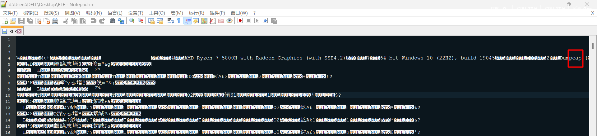Click the Play macro icon

(x=257, y=21)
